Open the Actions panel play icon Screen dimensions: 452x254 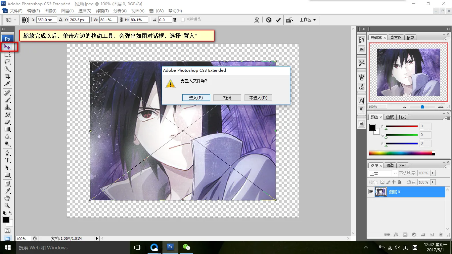pyautogui.click(x=362, y=49)
